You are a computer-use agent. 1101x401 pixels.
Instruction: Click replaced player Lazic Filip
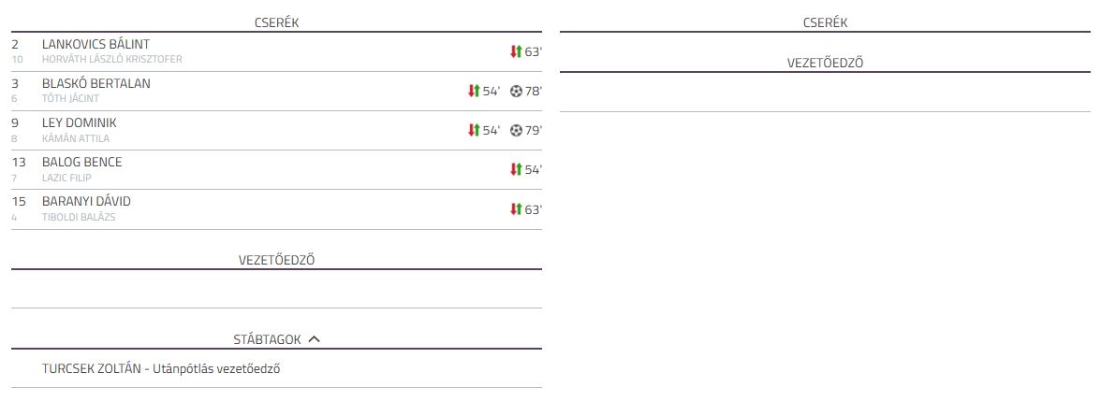click(x=66, y=178)
